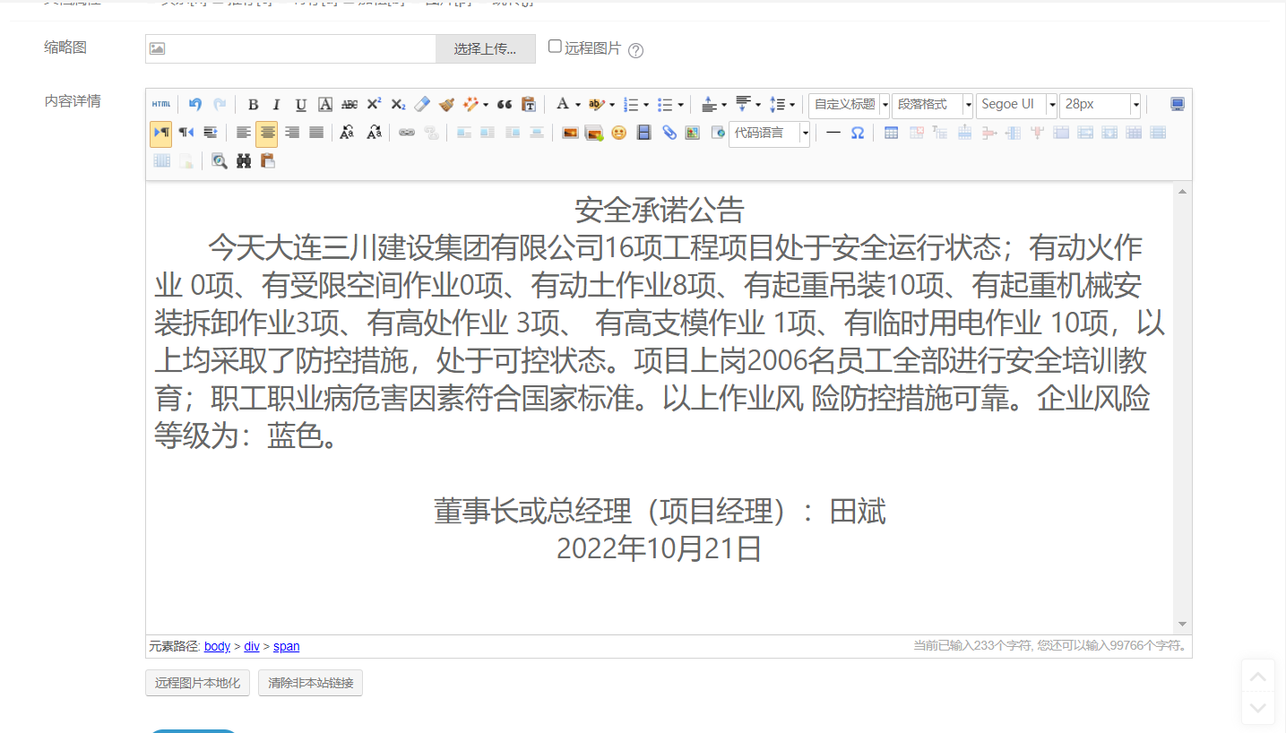Open the Segoe UI font dropdown
This screenshot has width=1286, height=733.
point(1016,106)
